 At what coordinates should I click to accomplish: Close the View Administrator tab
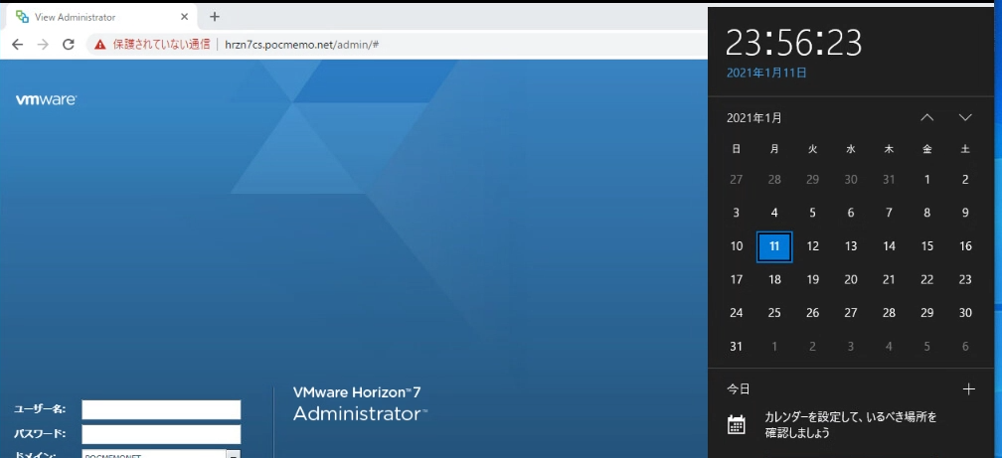click(x=185, y=17)
